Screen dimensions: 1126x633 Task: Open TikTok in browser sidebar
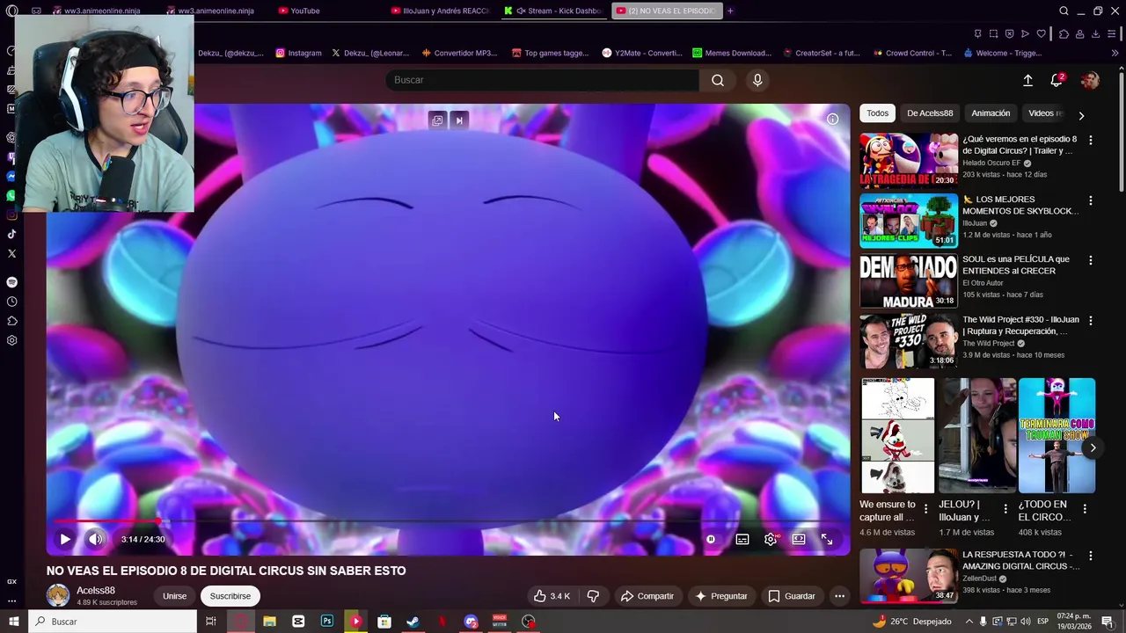(x=11, y=234)
